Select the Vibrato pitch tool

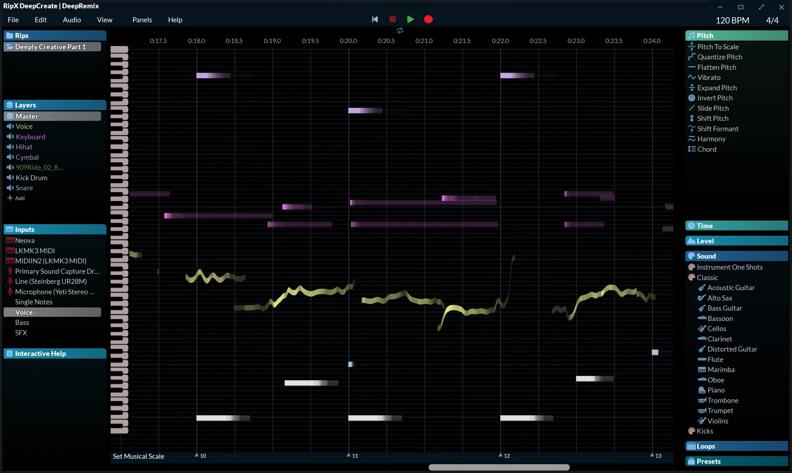[708, 77]
